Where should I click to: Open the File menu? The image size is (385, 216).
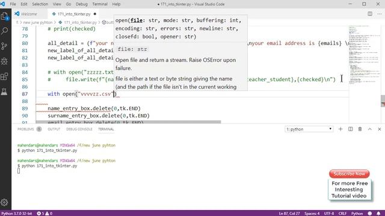[x=13, y=4]
